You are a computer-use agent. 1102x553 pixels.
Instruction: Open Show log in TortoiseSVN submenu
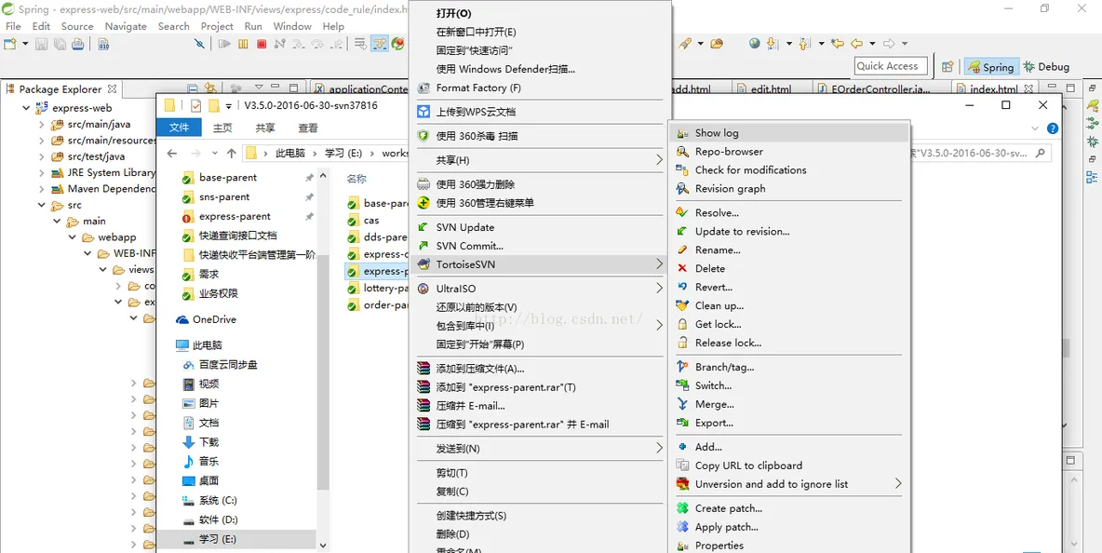coord(788,133)
